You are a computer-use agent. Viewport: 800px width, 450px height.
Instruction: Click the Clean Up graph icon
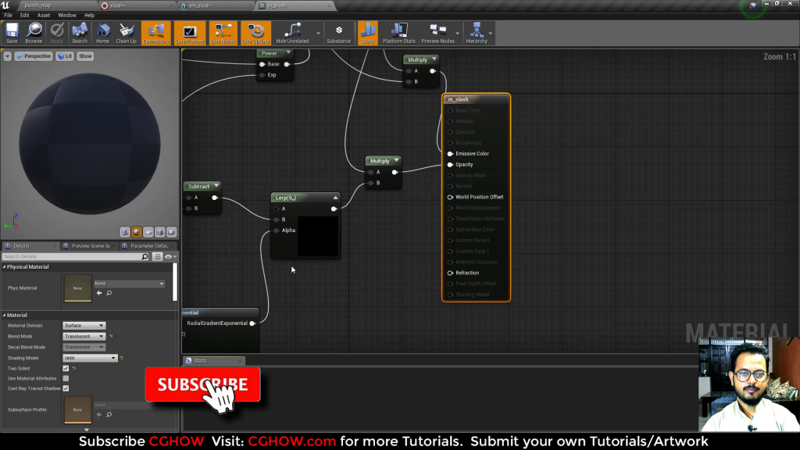[x=125, y=33]
